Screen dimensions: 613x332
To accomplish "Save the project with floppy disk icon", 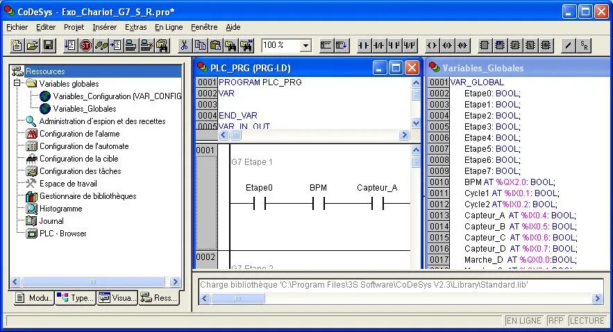I will (48, 46).
